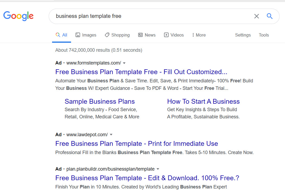
Task: Open the Tools menu
Action: click(x=264, y=35)
